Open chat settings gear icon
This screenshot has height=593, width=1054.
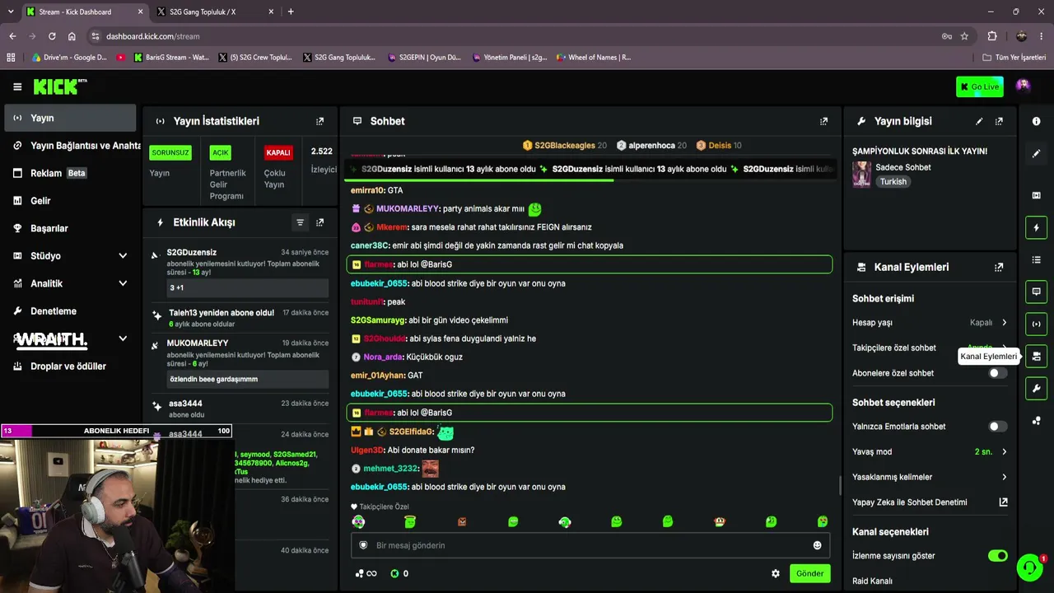coord(775,573)
